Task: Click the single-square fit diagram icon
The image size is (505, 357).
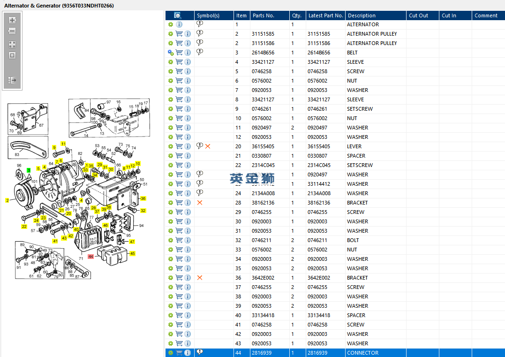Action: pos(12,55)
